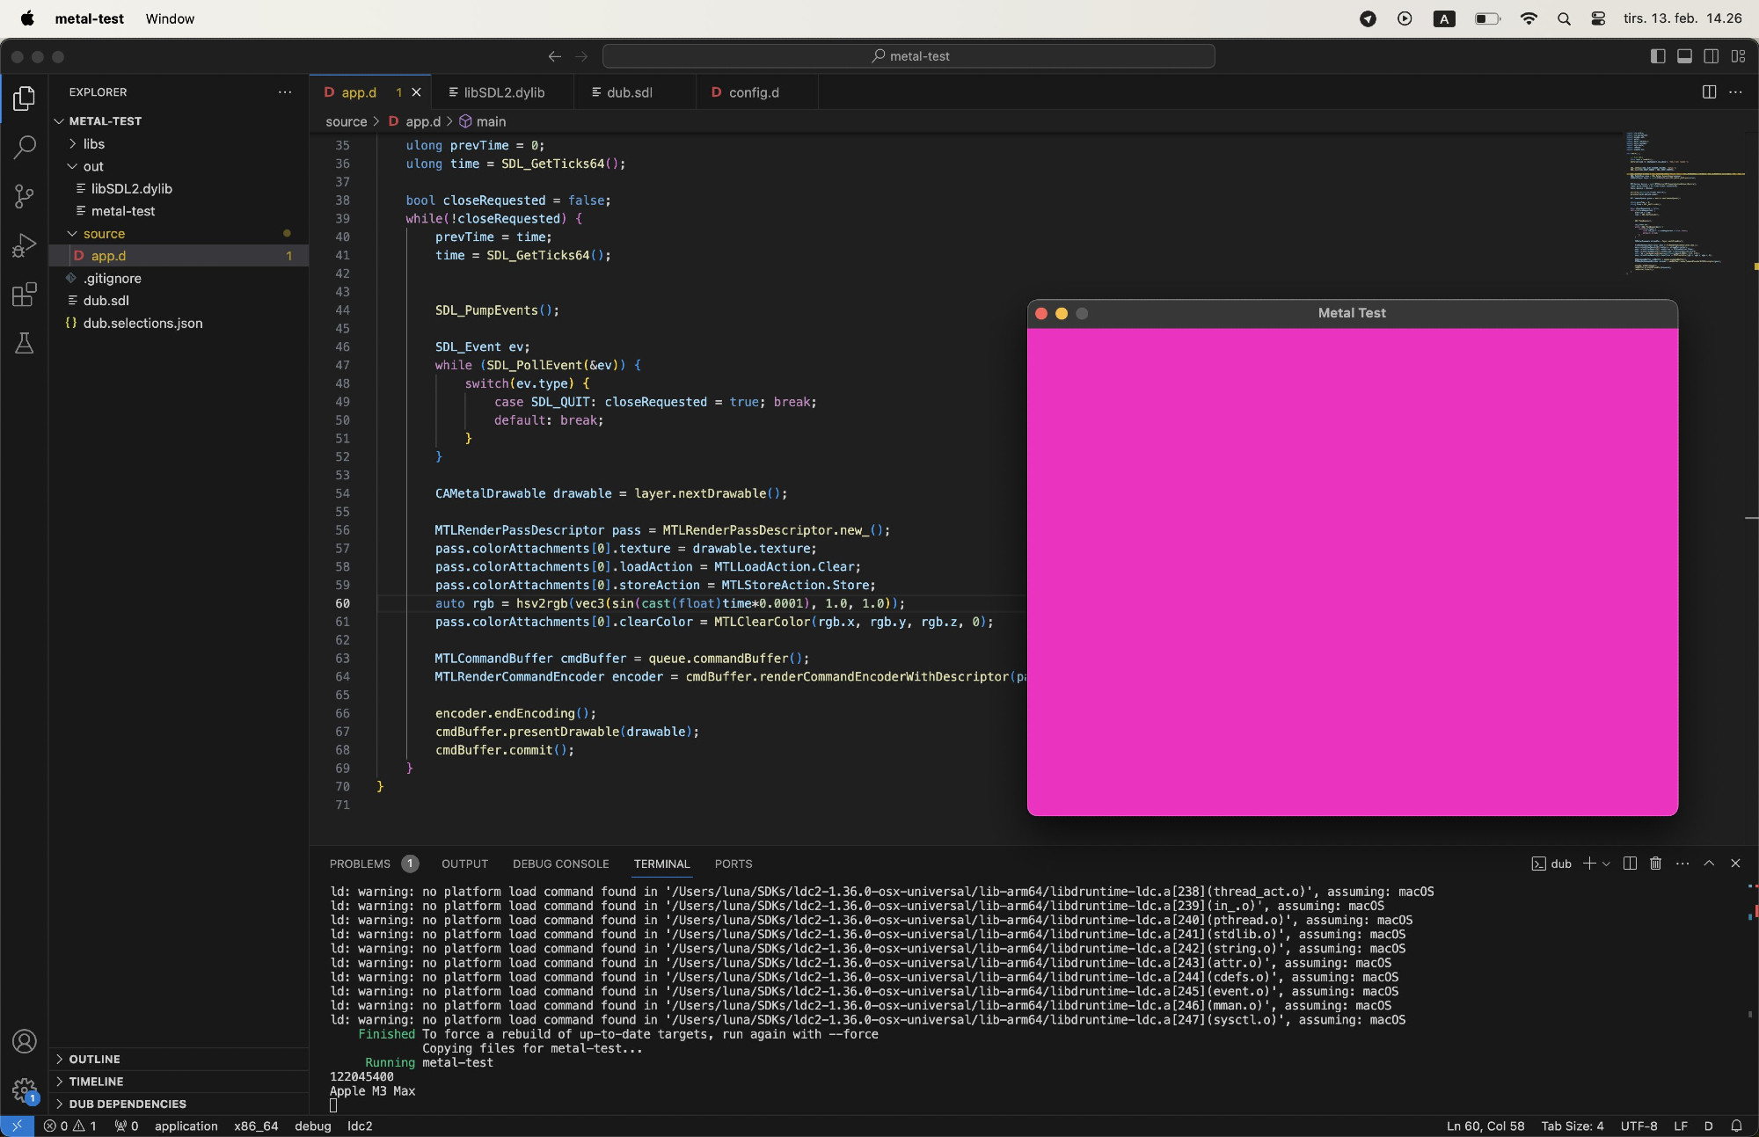Open editor More Actions menu
The width and height of the screenshot is (1759, 1137).
click(1735, 91)
